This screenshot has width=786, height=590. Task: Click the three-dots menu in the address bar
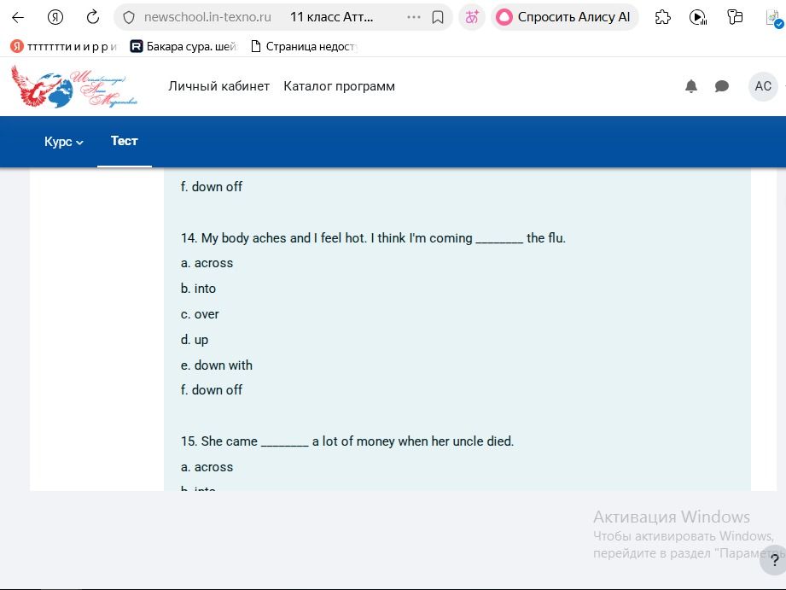tap(414, 18)
